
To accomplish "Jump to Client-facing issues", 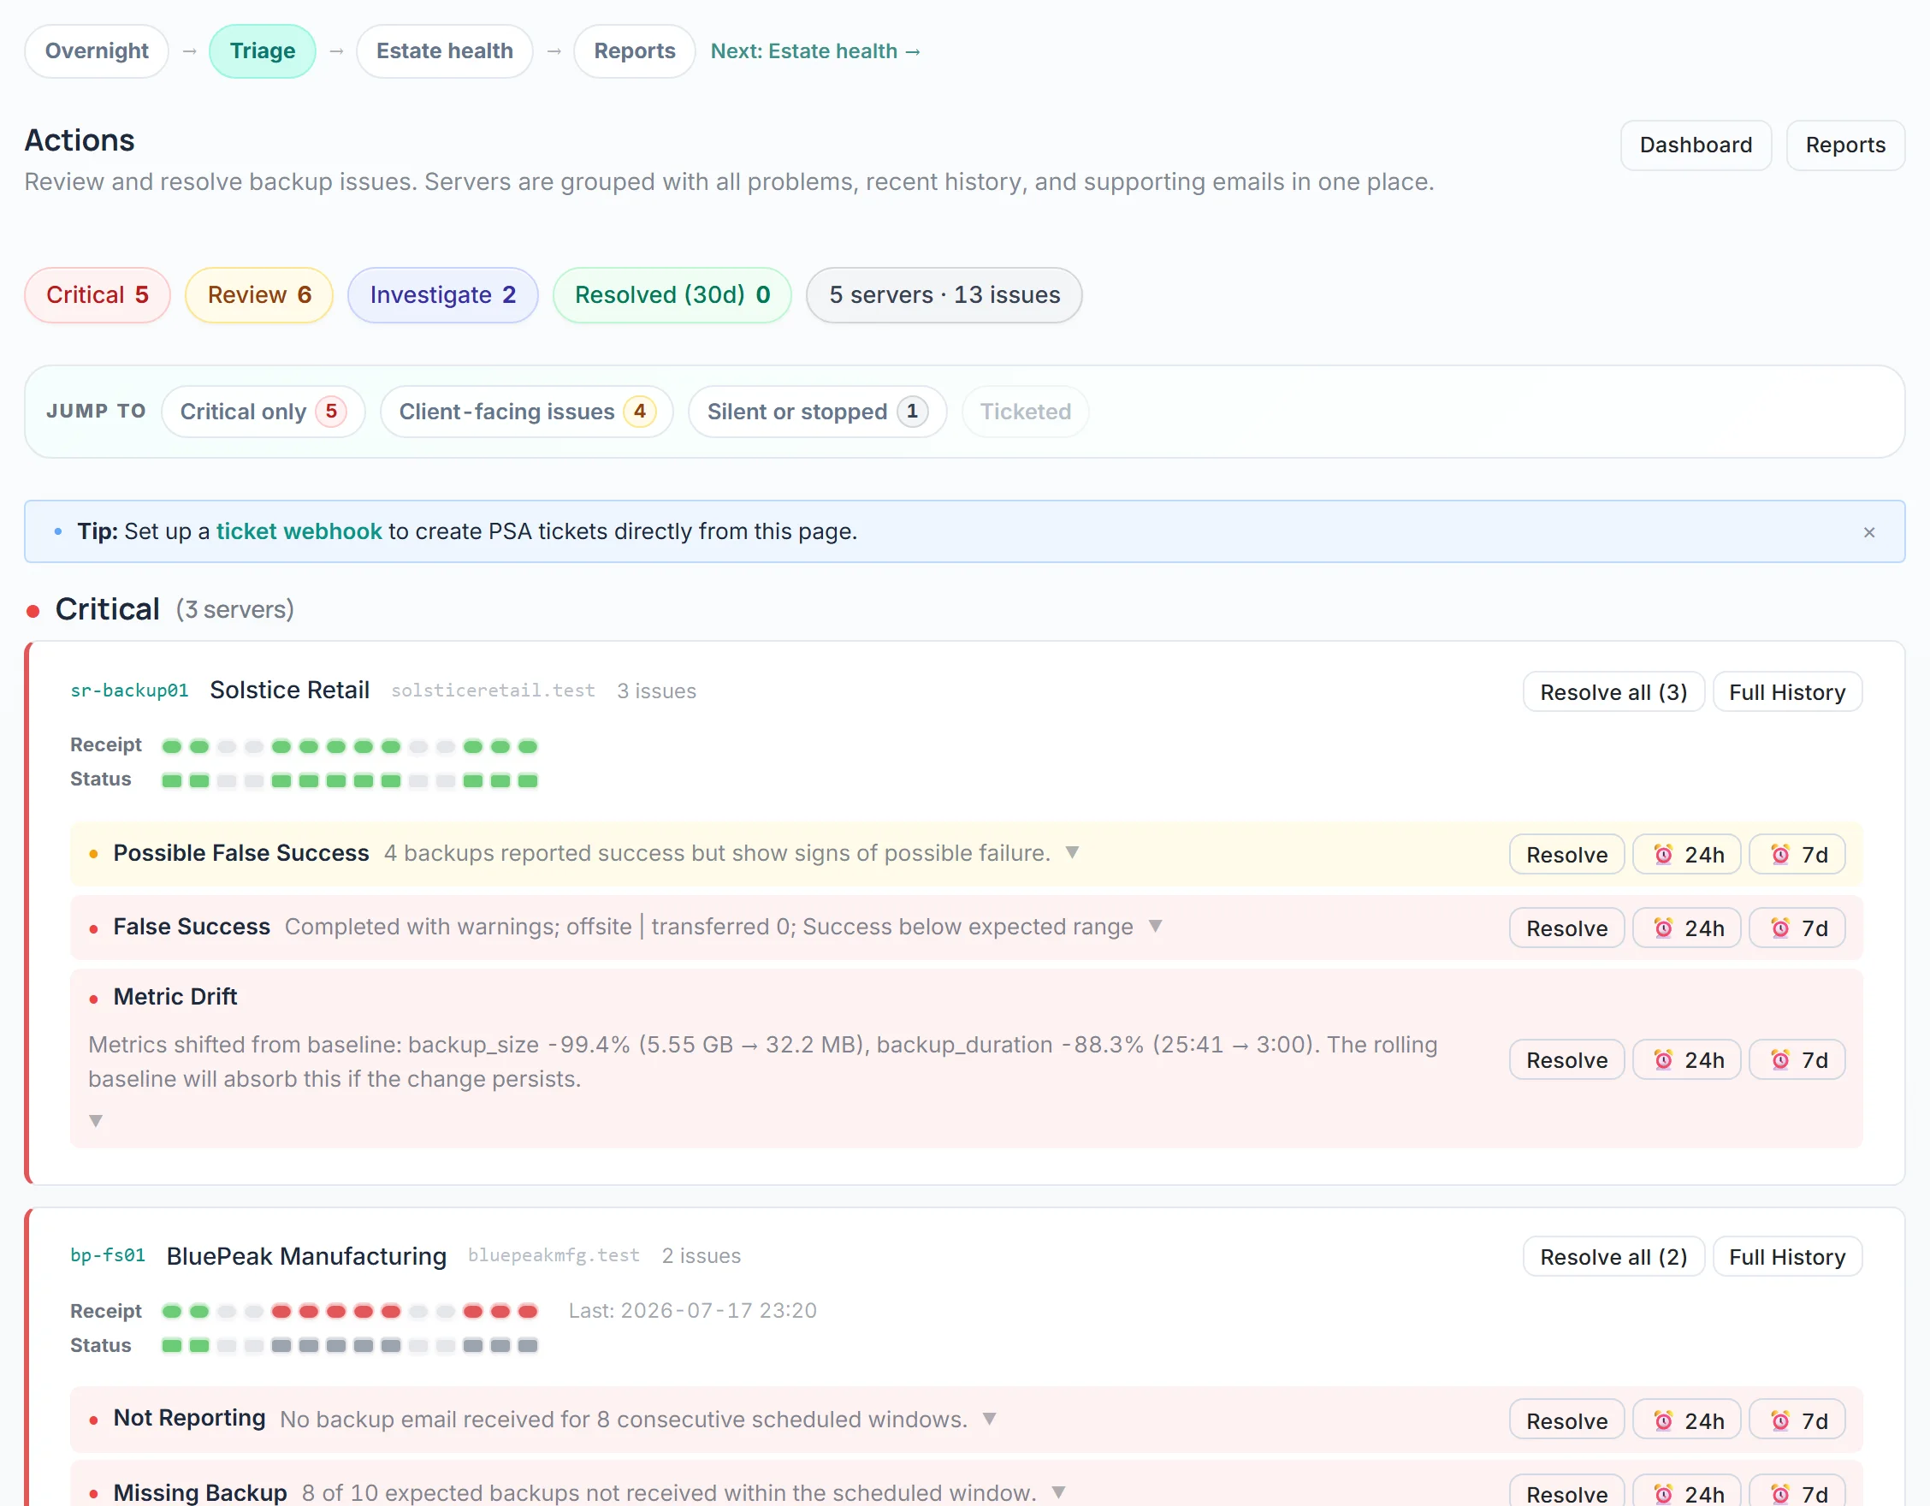I will pyautogui.click(x=527, y=412).
